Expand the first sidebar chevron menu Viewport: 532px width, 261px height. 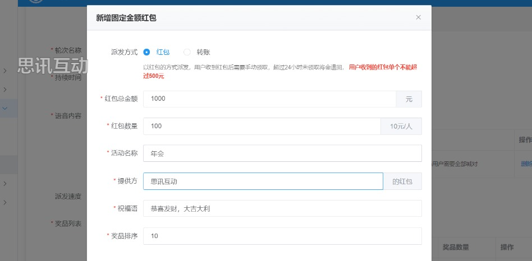[5, 71]
